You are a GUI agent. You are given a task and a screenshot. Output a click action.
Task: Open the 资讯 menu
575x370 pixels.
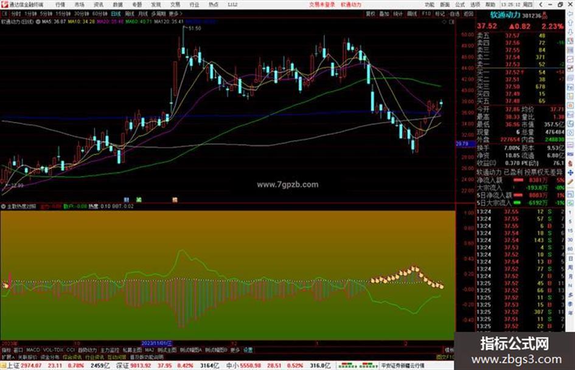coord(99,4)
